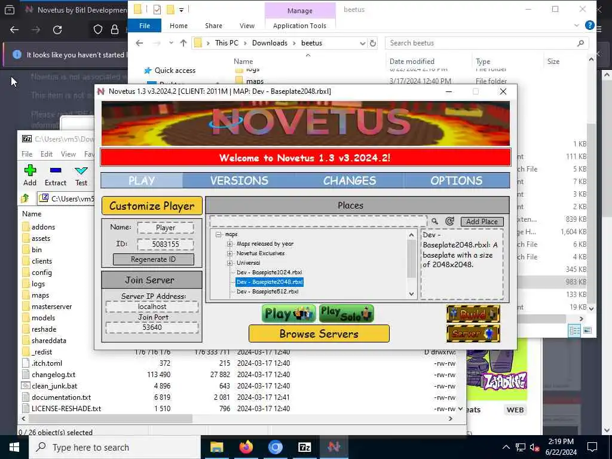
Task: Open File Explorer from taskbar
Action: [216, 447]
